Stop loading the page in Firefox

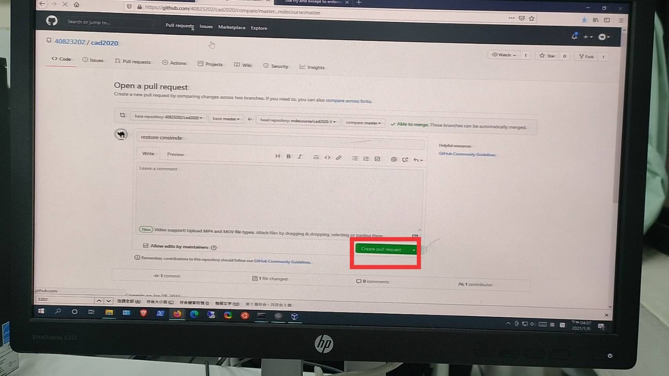point(65,4)
